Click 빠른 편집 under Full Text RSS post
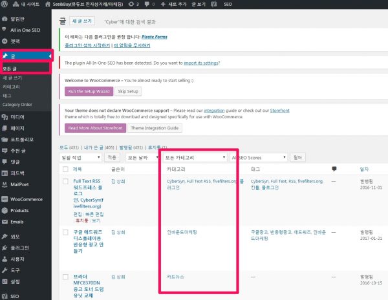 [x=94, y=214]
